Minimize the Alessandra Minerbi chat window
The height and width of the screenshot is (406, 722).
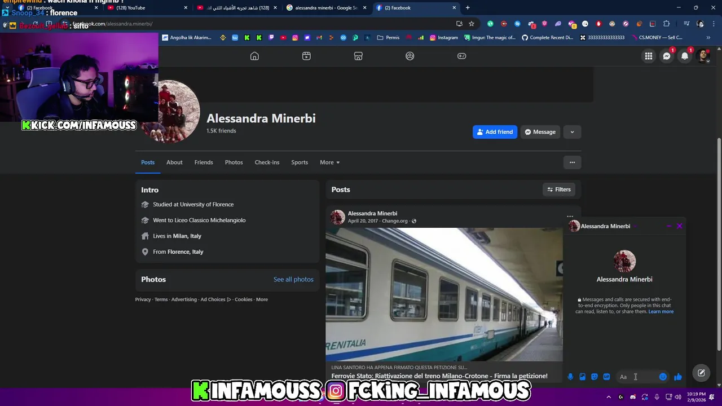[x=669, y=226]
